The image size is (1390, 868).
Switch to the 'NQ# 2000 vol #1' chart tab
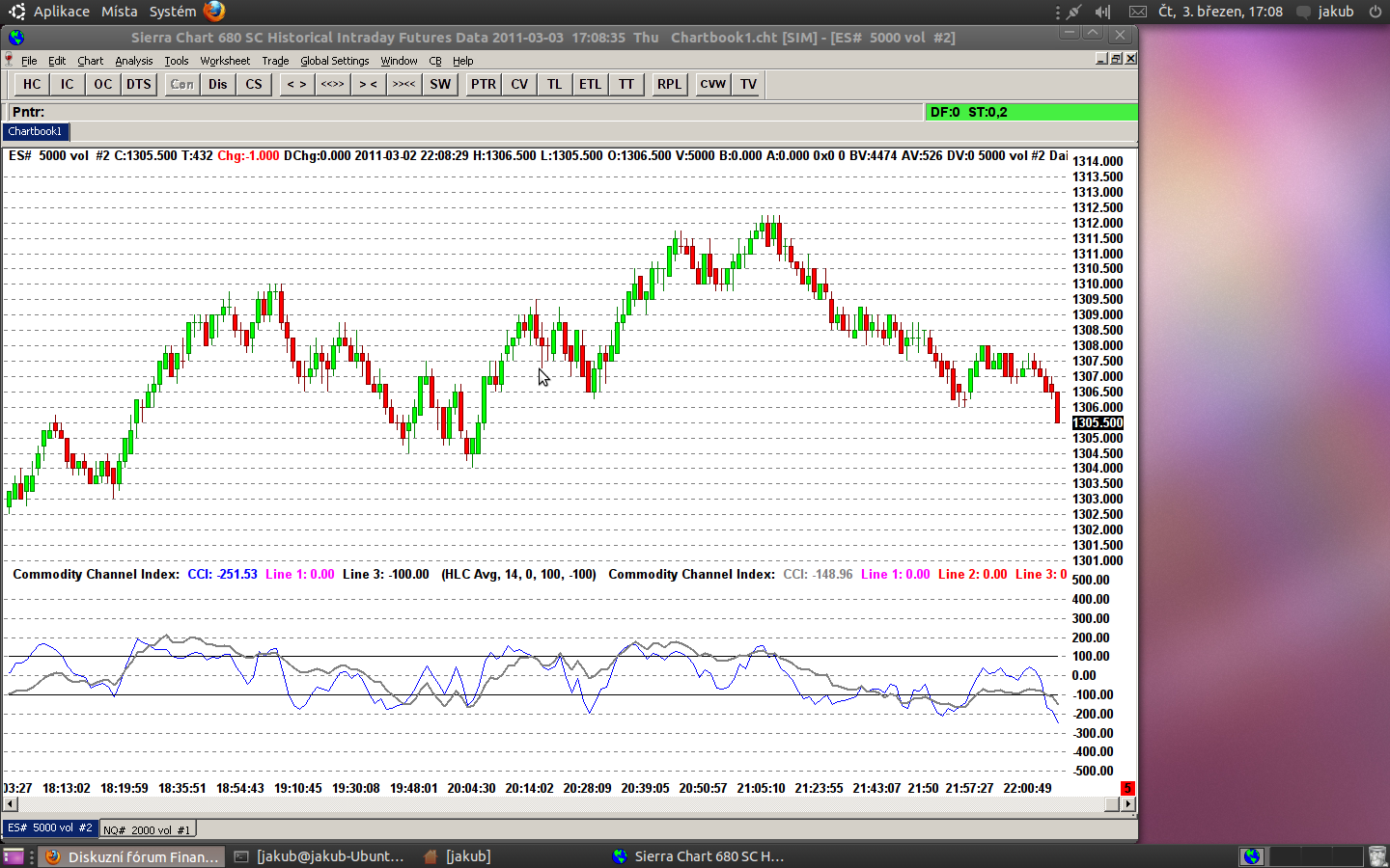(147, 829)
